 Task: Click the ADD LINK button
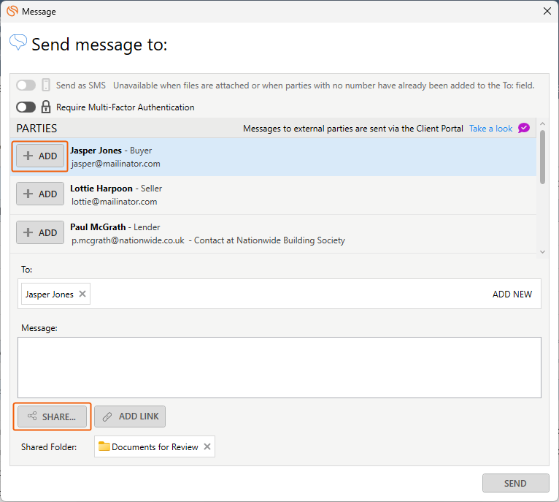(x=130, y=417)
